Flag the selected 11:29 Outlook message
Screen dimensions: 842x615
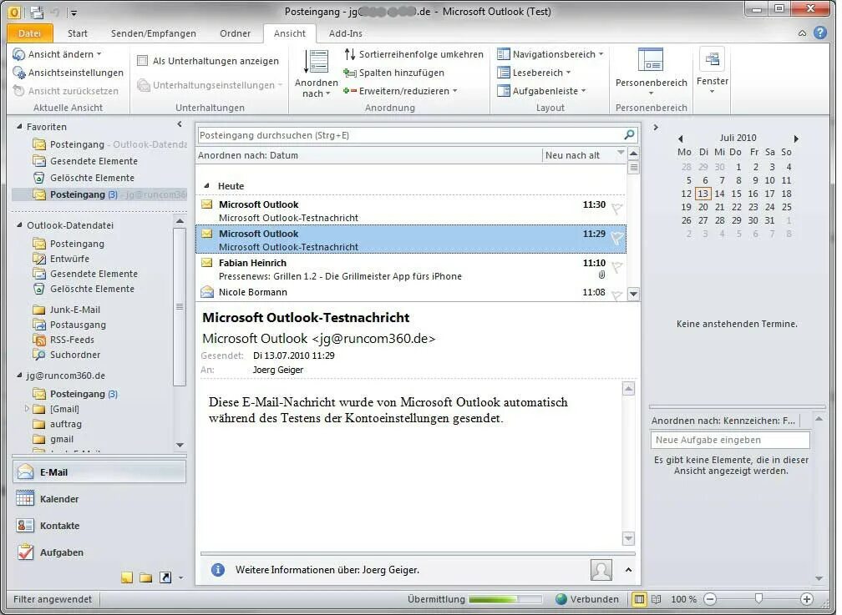tap(617, 238)
